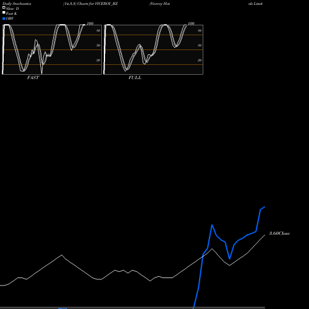This screenshot has width=309, height=309.
Task: Click the 100 marker above FAST chart
Action: coord(90,23)
